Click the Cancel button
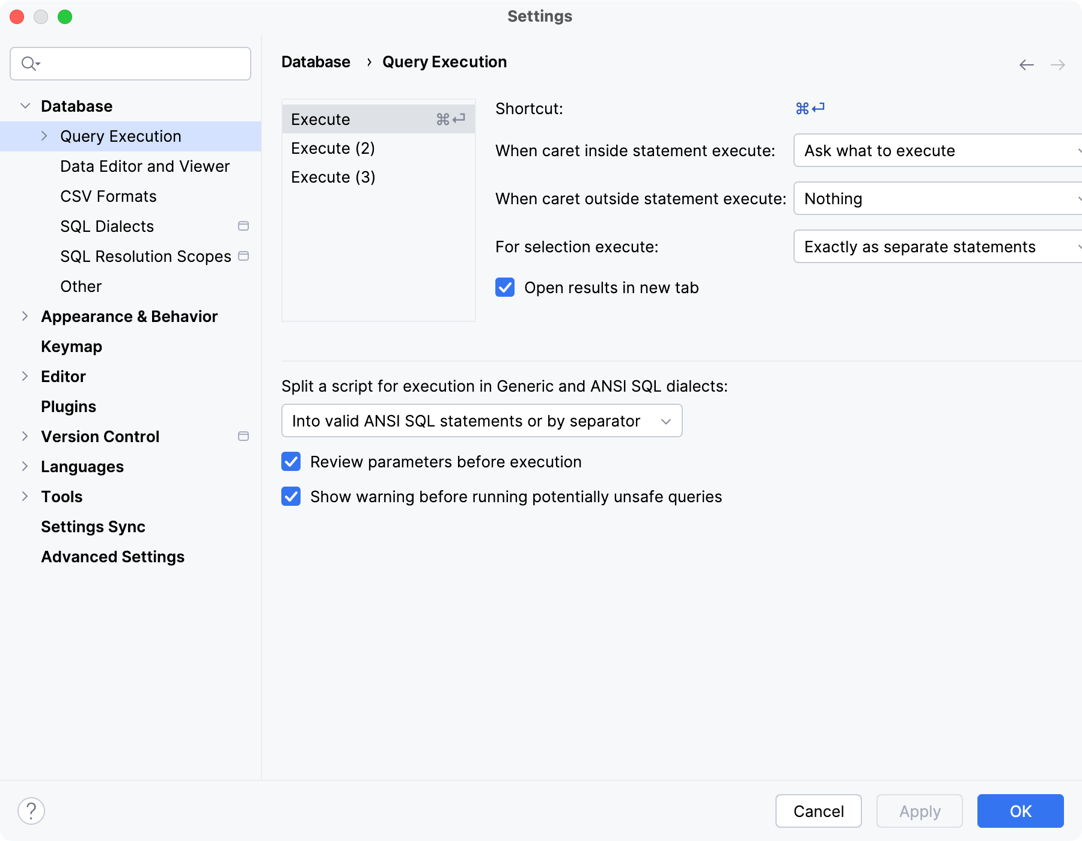This screenshot has height=841, width=1082. [x=818, y=812]
